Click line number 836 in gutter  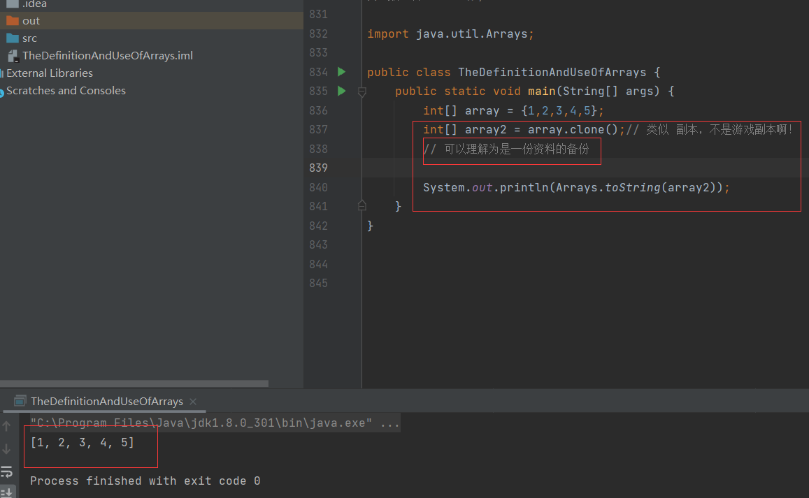(318, 110)
